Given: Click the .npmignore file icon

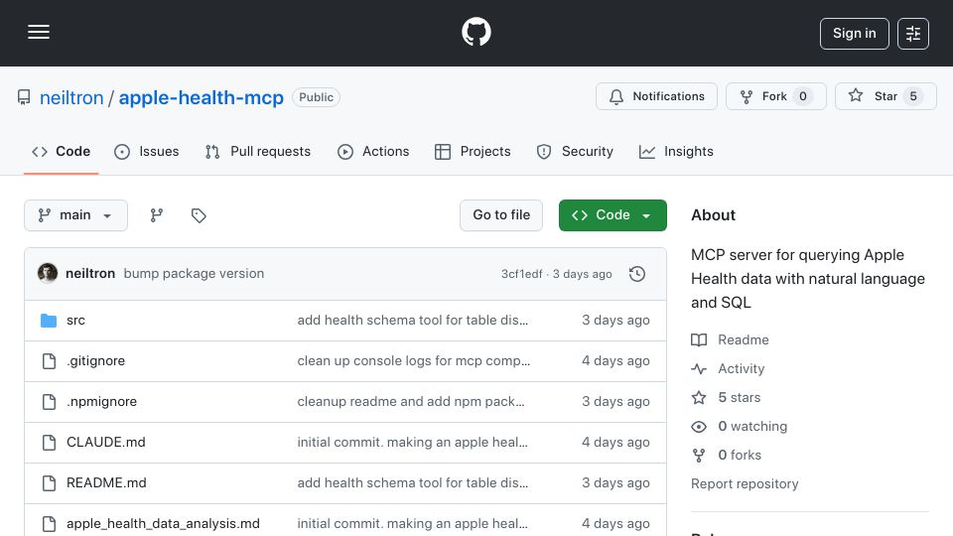Looking at the screenshot, I should (49, 402).
